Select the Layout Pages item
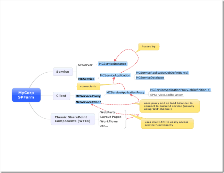This screenshot has width=224, height=173. 111,117
